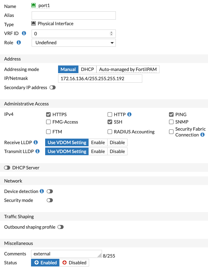Set Receive LLDP to Enable
This screenshot has height=268, width=208.
98,143
